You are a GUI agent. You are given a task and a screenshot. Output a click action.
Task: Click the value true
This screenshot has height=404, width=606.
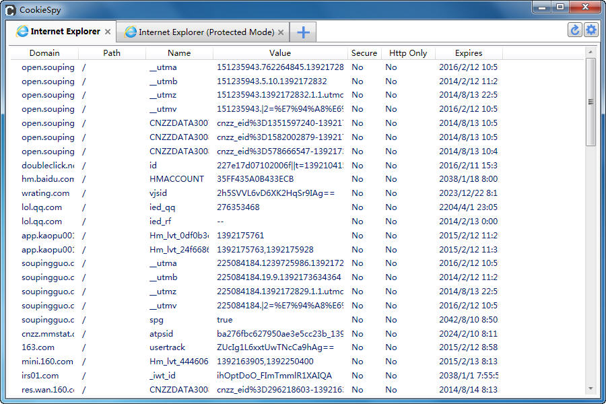tap(224, 320)
